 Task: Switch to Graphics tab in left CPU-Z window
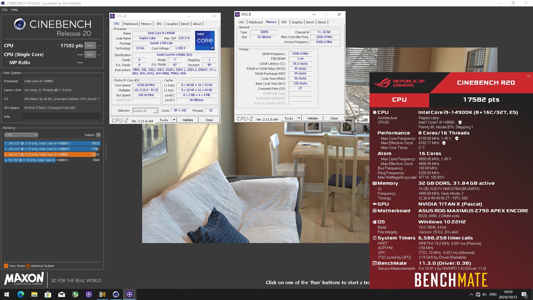172,24
